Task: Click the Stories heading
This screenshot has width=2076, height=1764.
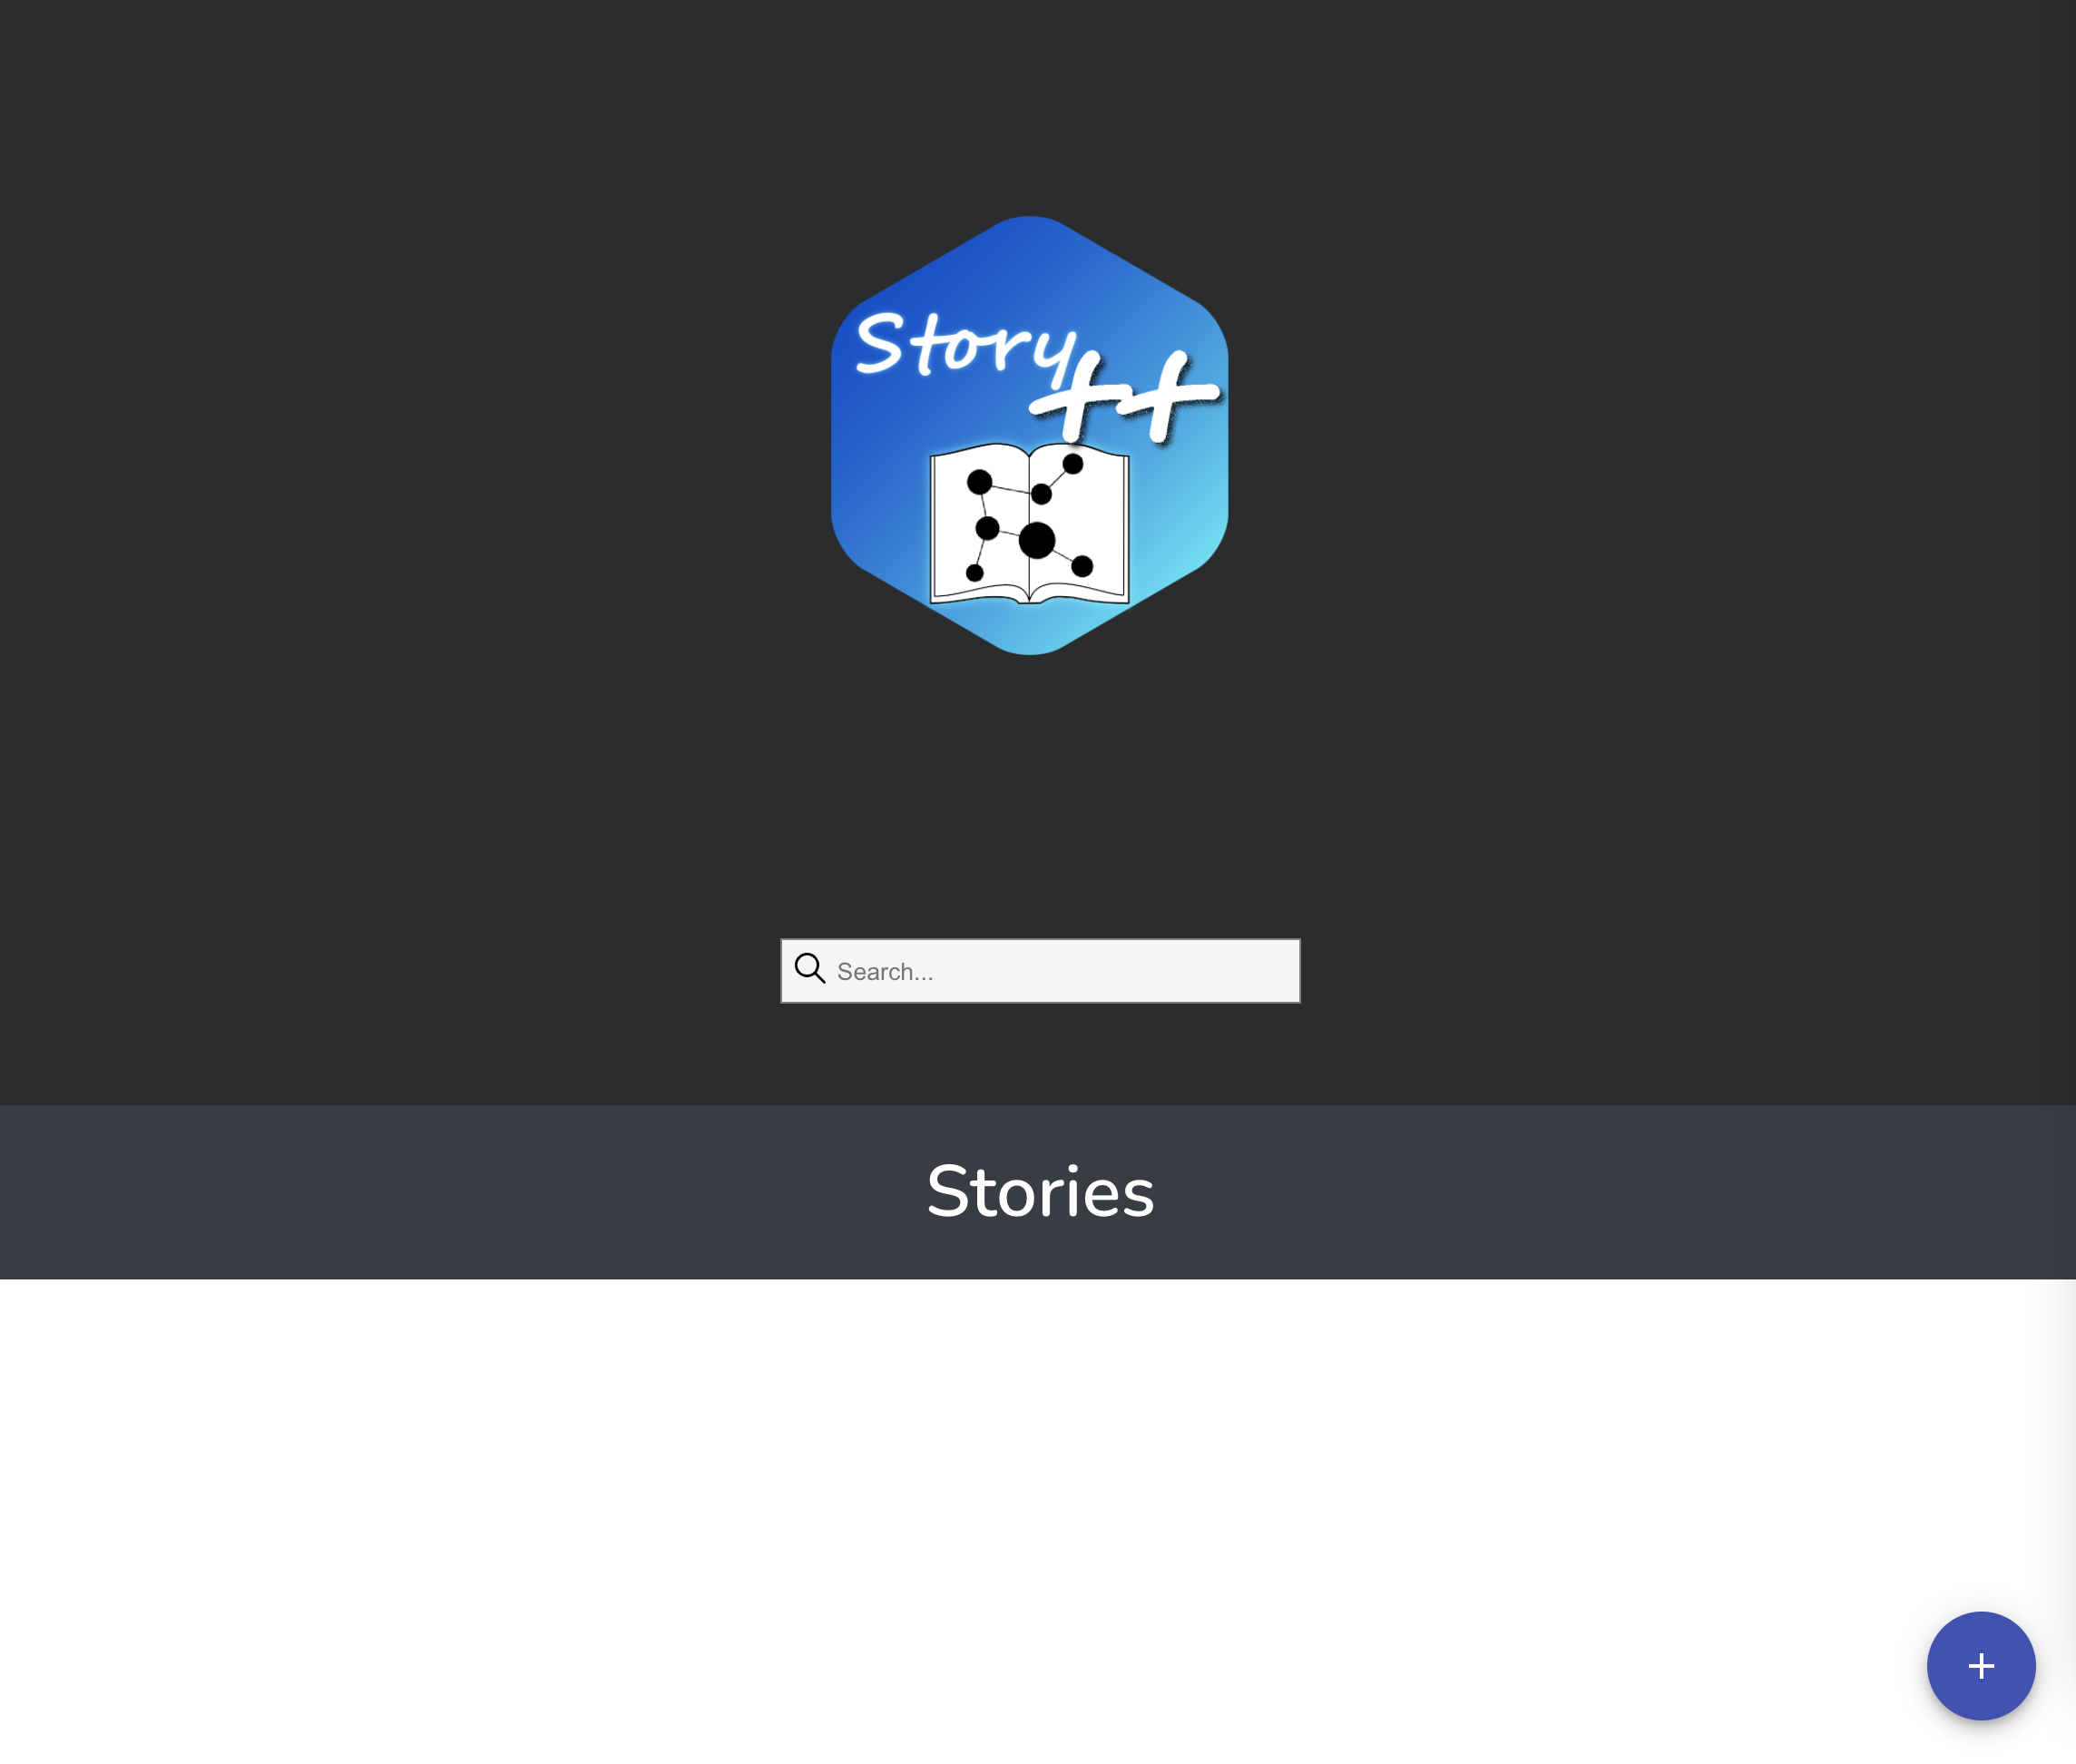Action: click(1040, 1191)
